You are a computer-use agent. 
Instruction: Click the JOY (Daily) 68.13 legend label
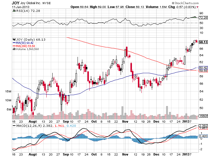31,39
